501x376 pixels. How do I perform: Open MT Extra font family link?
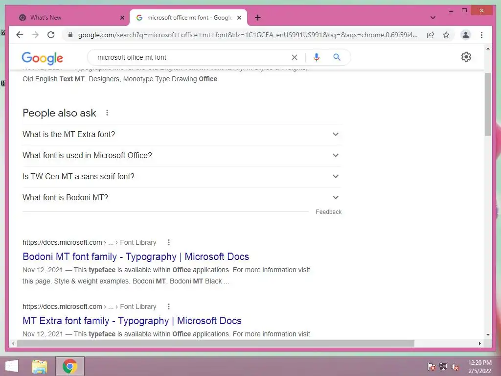[x=132, y=321]
